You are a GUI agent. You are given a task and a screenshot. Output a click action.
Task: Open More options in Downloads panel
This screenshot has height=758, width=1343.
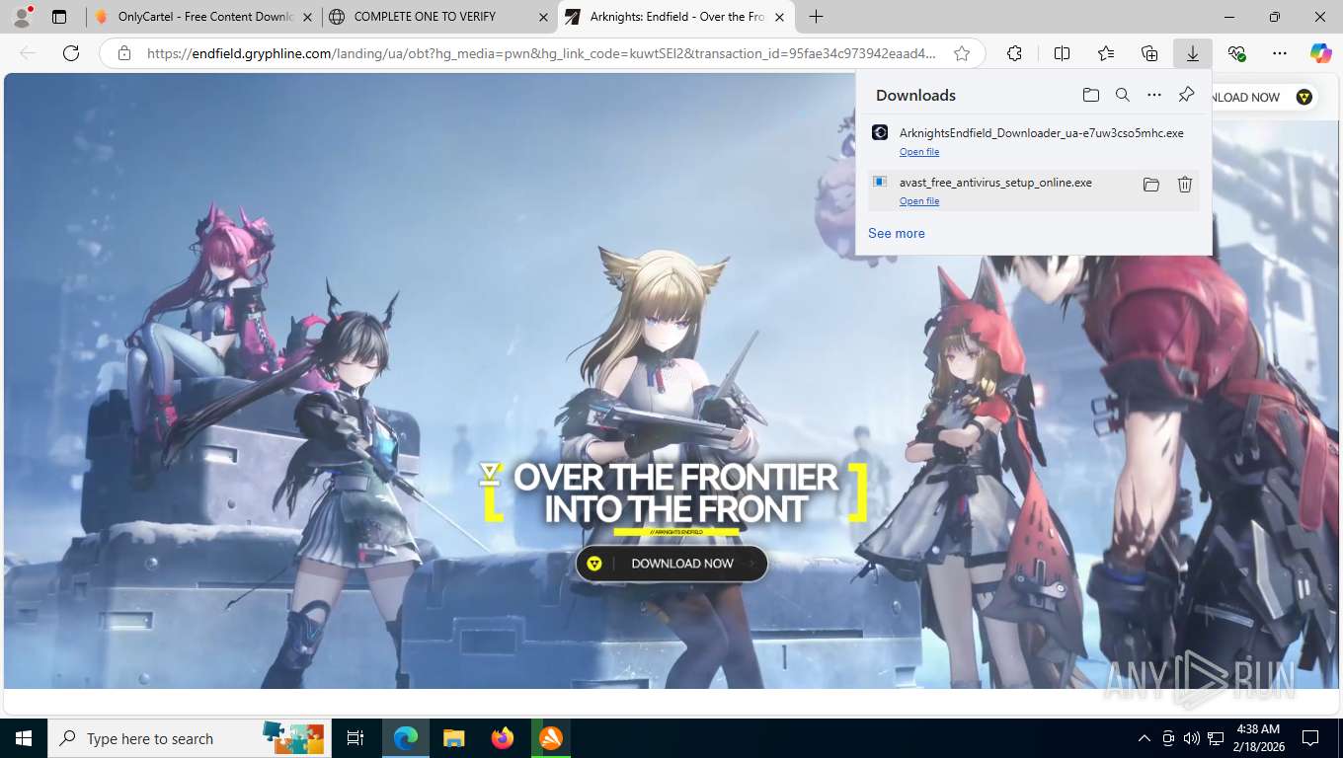pyautogui.click(x=1153, y=95)
